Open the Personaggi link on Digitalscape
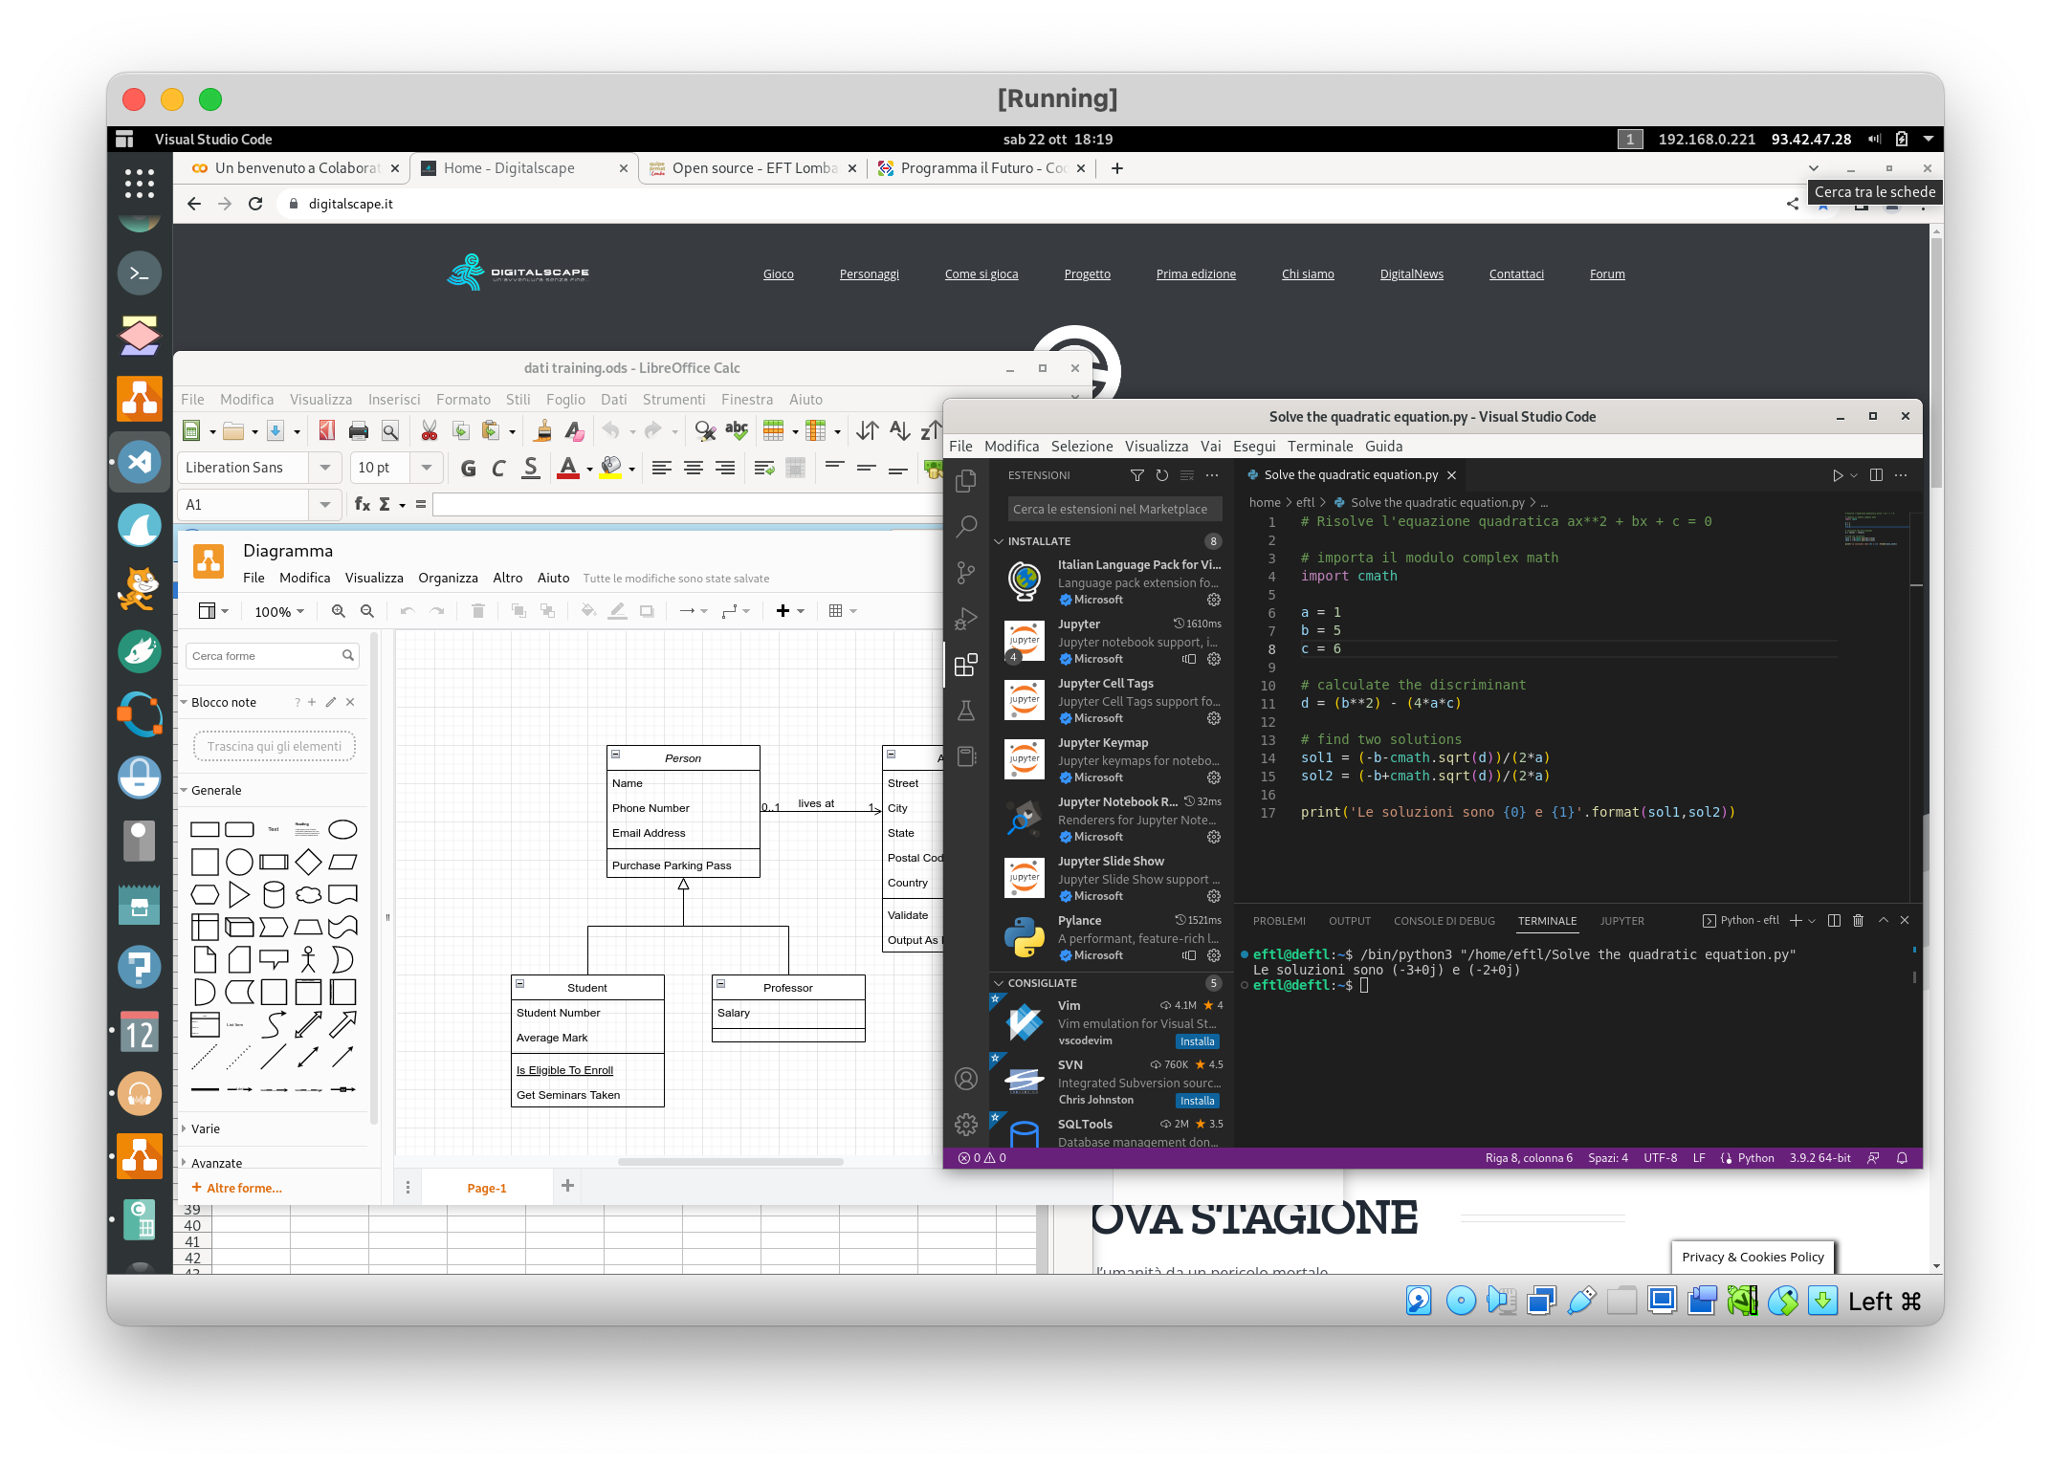 [x=869, y=274]
